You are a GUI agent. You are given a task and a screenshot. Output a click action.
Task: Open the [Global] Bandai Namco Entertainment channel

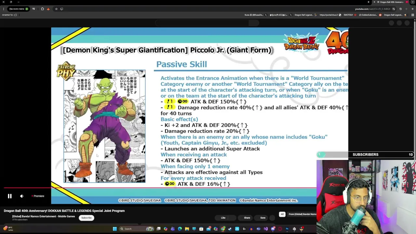[x=44, y=216]
